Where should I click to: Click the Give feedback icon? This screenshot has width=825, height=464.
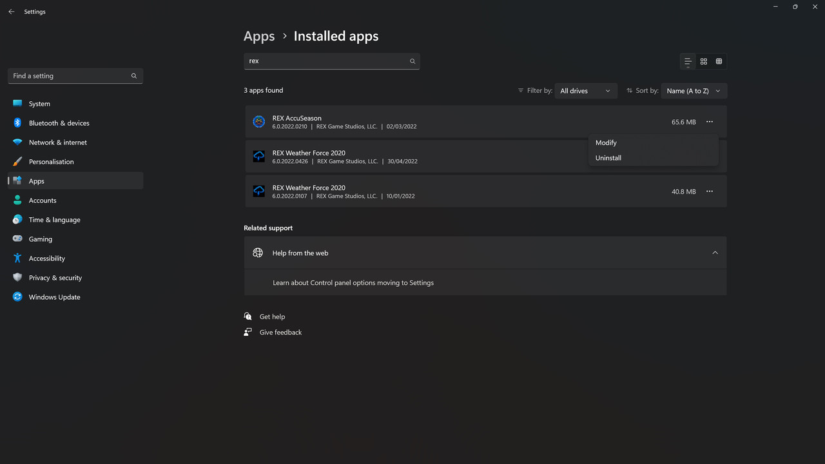(248, 332)
